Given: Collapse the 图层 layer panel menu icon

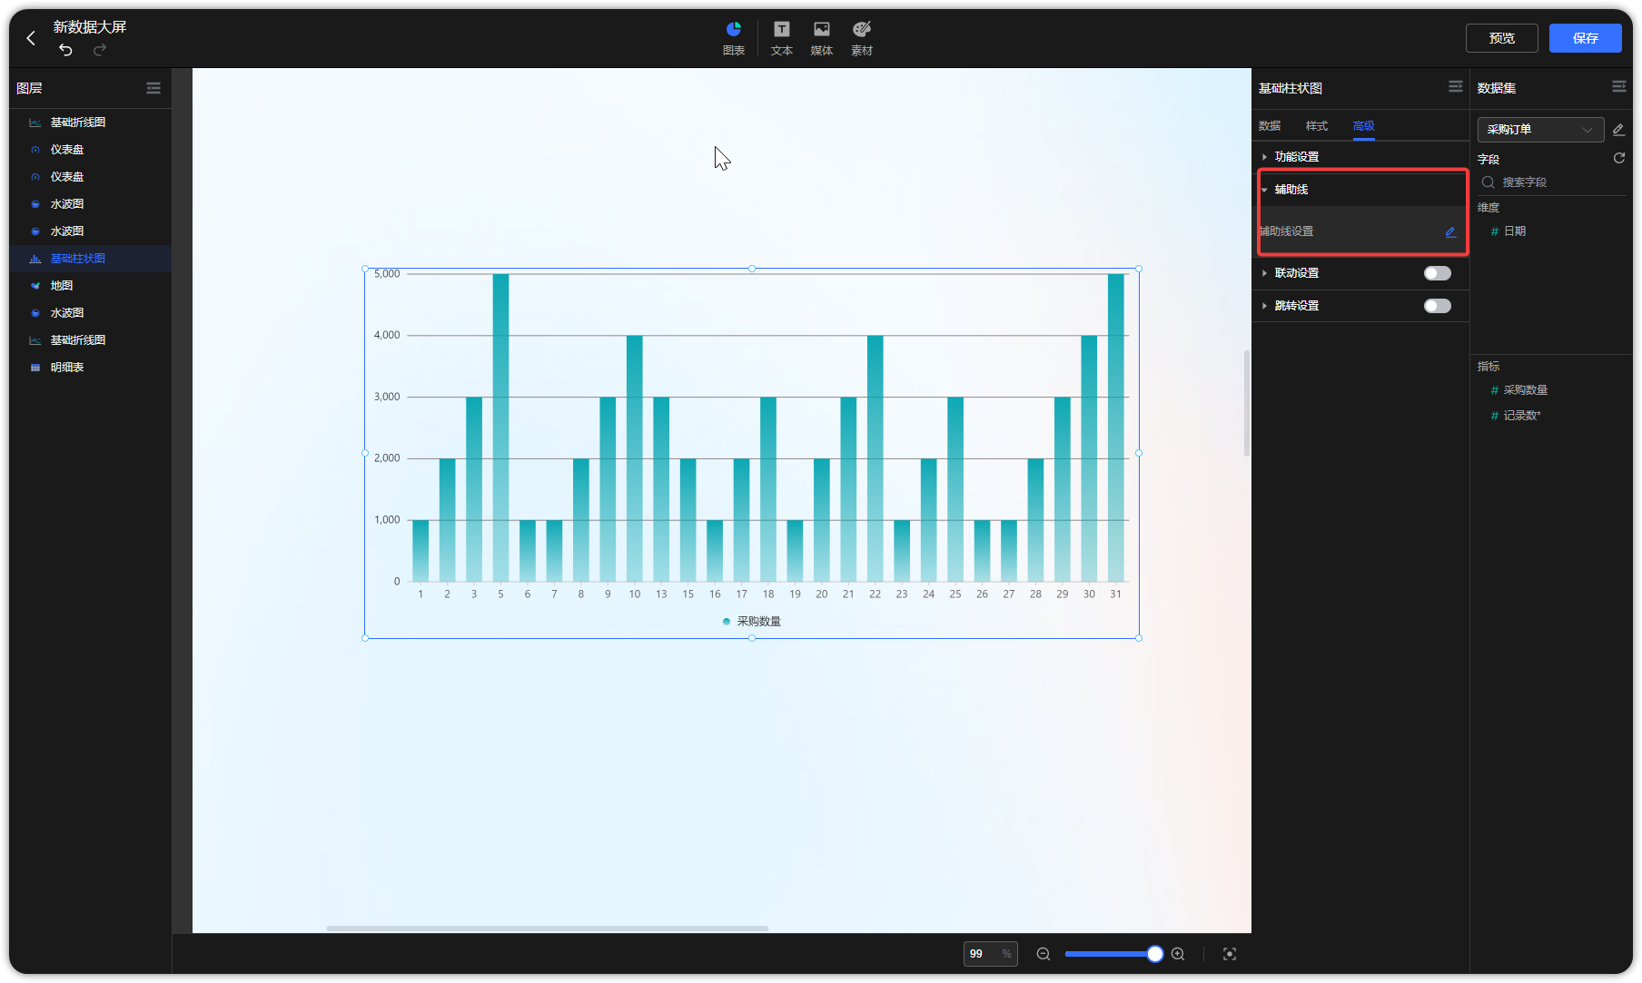Looking at the screenshot, I should (x=153, y=88).
